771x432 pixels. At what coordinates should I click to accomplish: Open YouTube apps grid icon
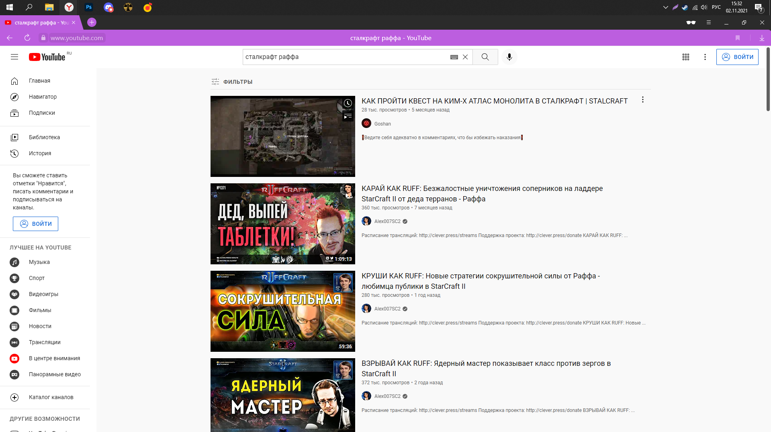[x=686, y=57]
